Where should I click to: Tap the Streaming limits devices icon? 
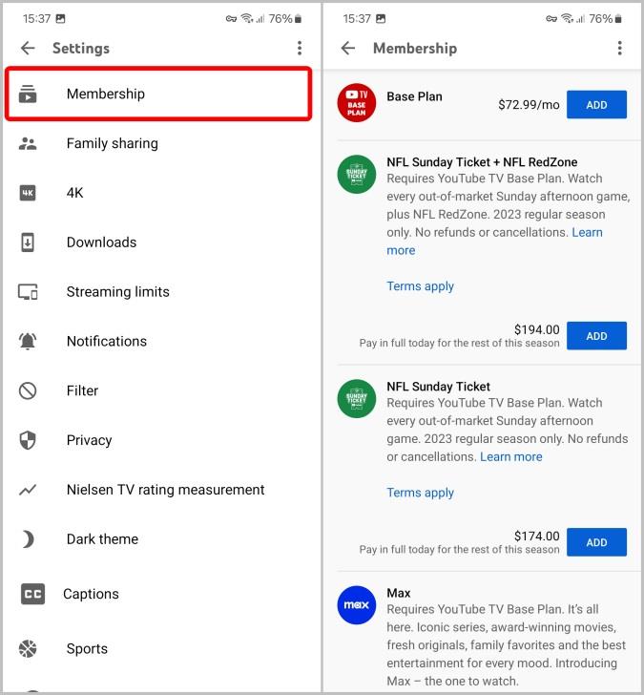pyautogui.click(x=28, y=292)
